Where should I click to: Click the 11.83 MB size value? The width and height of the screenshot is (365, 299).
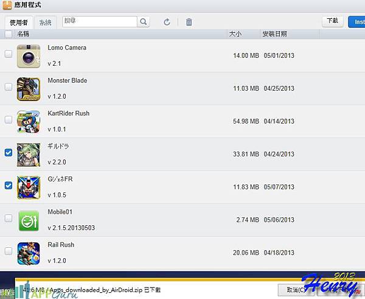pos(246,187)
